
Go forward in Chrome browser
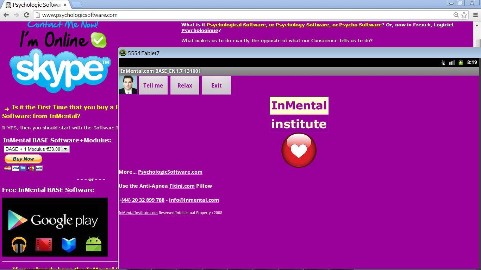(x=16, y=15)
